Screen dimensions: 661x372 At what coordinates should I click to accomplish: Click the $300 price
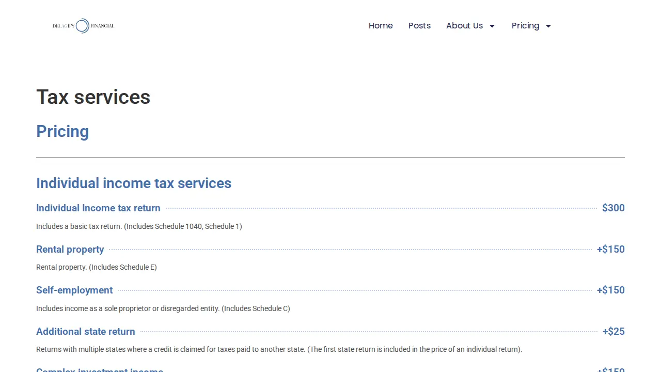(613, 208)
